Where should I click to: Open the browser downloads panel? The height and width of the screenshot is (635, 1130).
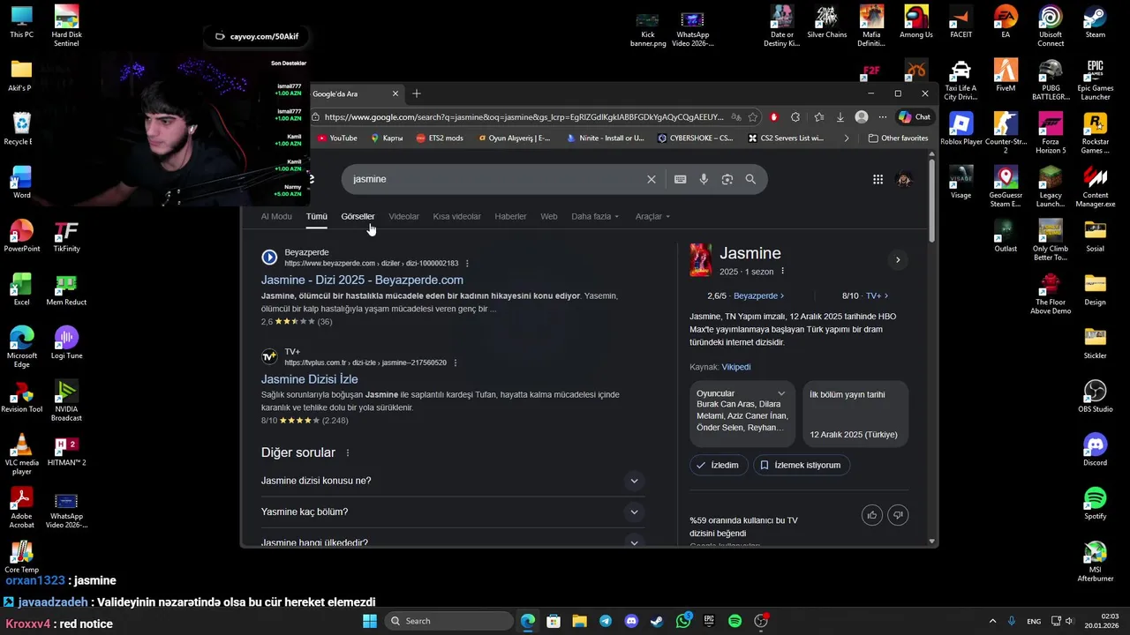click(x=840, y=116)
